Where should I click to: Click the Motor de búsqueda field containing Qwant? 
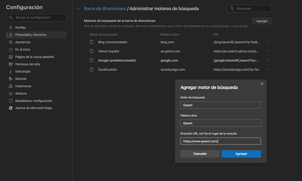click(221, 105)
